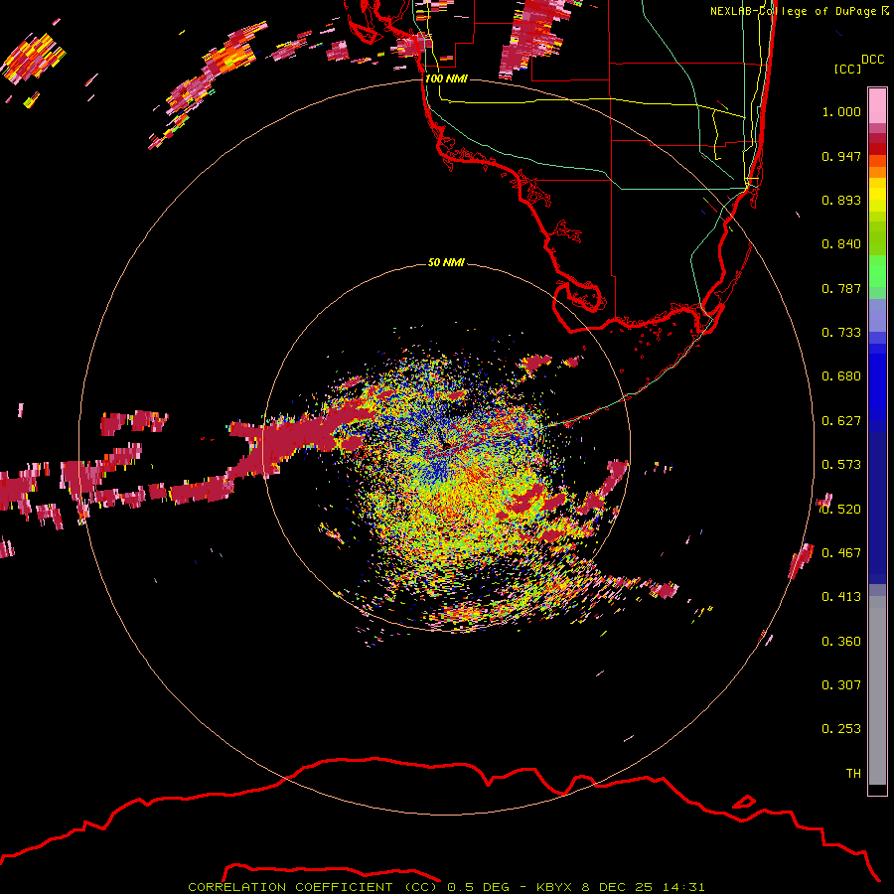
Task: Click the 0.413 color scale value
Action: [841, 597]
